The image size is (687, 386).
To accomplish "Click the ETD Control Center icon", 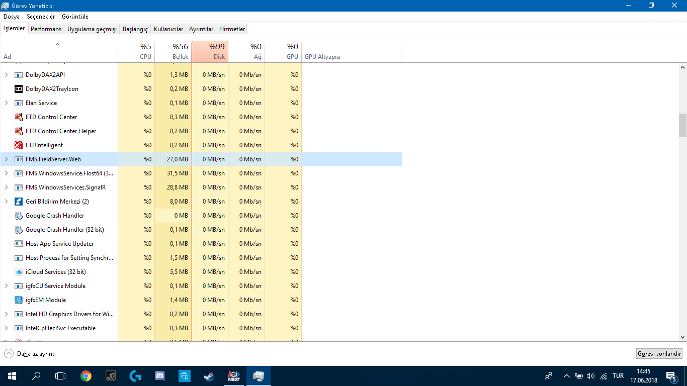I will (x=19, y=117).
